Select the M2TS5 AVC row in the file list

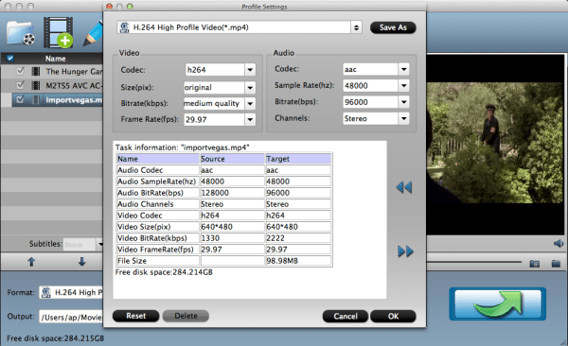pos(52,85)
